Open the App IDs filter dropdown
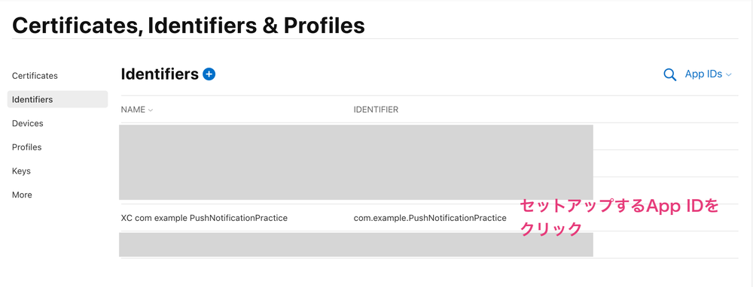 coord(708,74)
